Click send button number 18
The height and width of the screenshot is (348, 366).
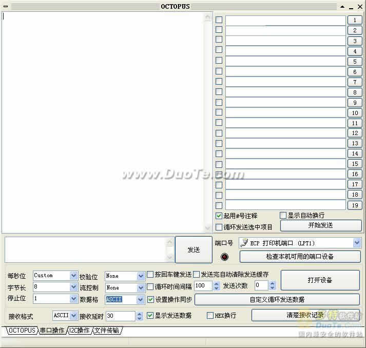(355, 195)
